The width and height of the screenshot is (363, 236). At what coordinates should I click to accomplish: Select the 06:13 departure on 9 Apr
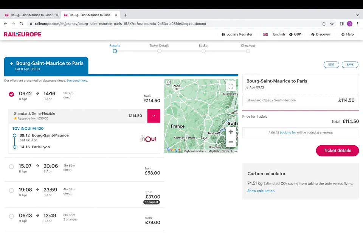11,216
